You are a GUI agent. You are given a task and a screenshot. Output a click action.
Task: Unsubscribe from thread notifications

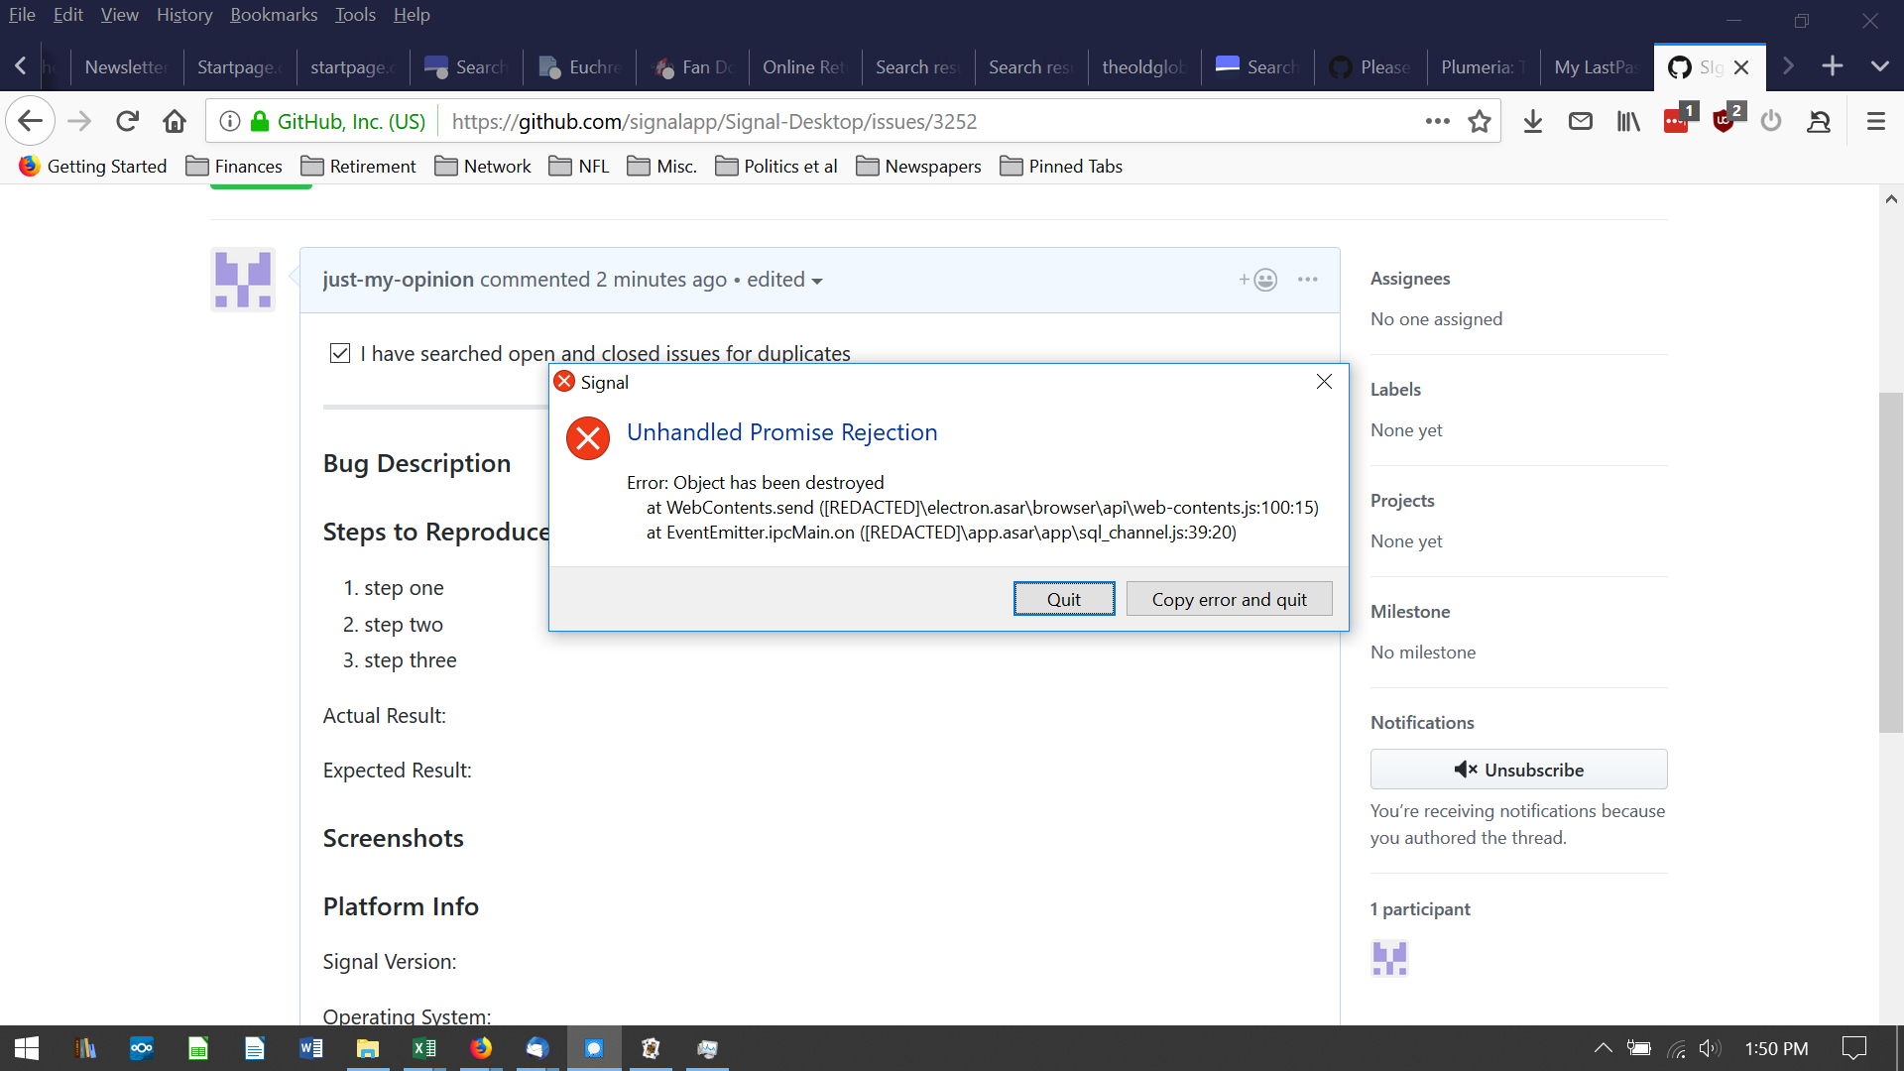(1519, 770)
